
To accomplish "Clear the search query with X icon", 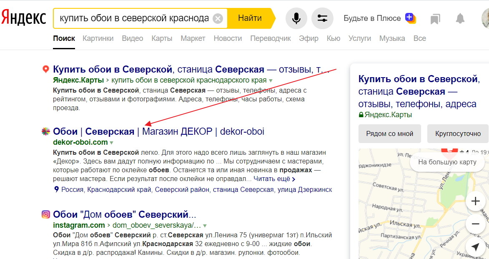I will 218,18.
